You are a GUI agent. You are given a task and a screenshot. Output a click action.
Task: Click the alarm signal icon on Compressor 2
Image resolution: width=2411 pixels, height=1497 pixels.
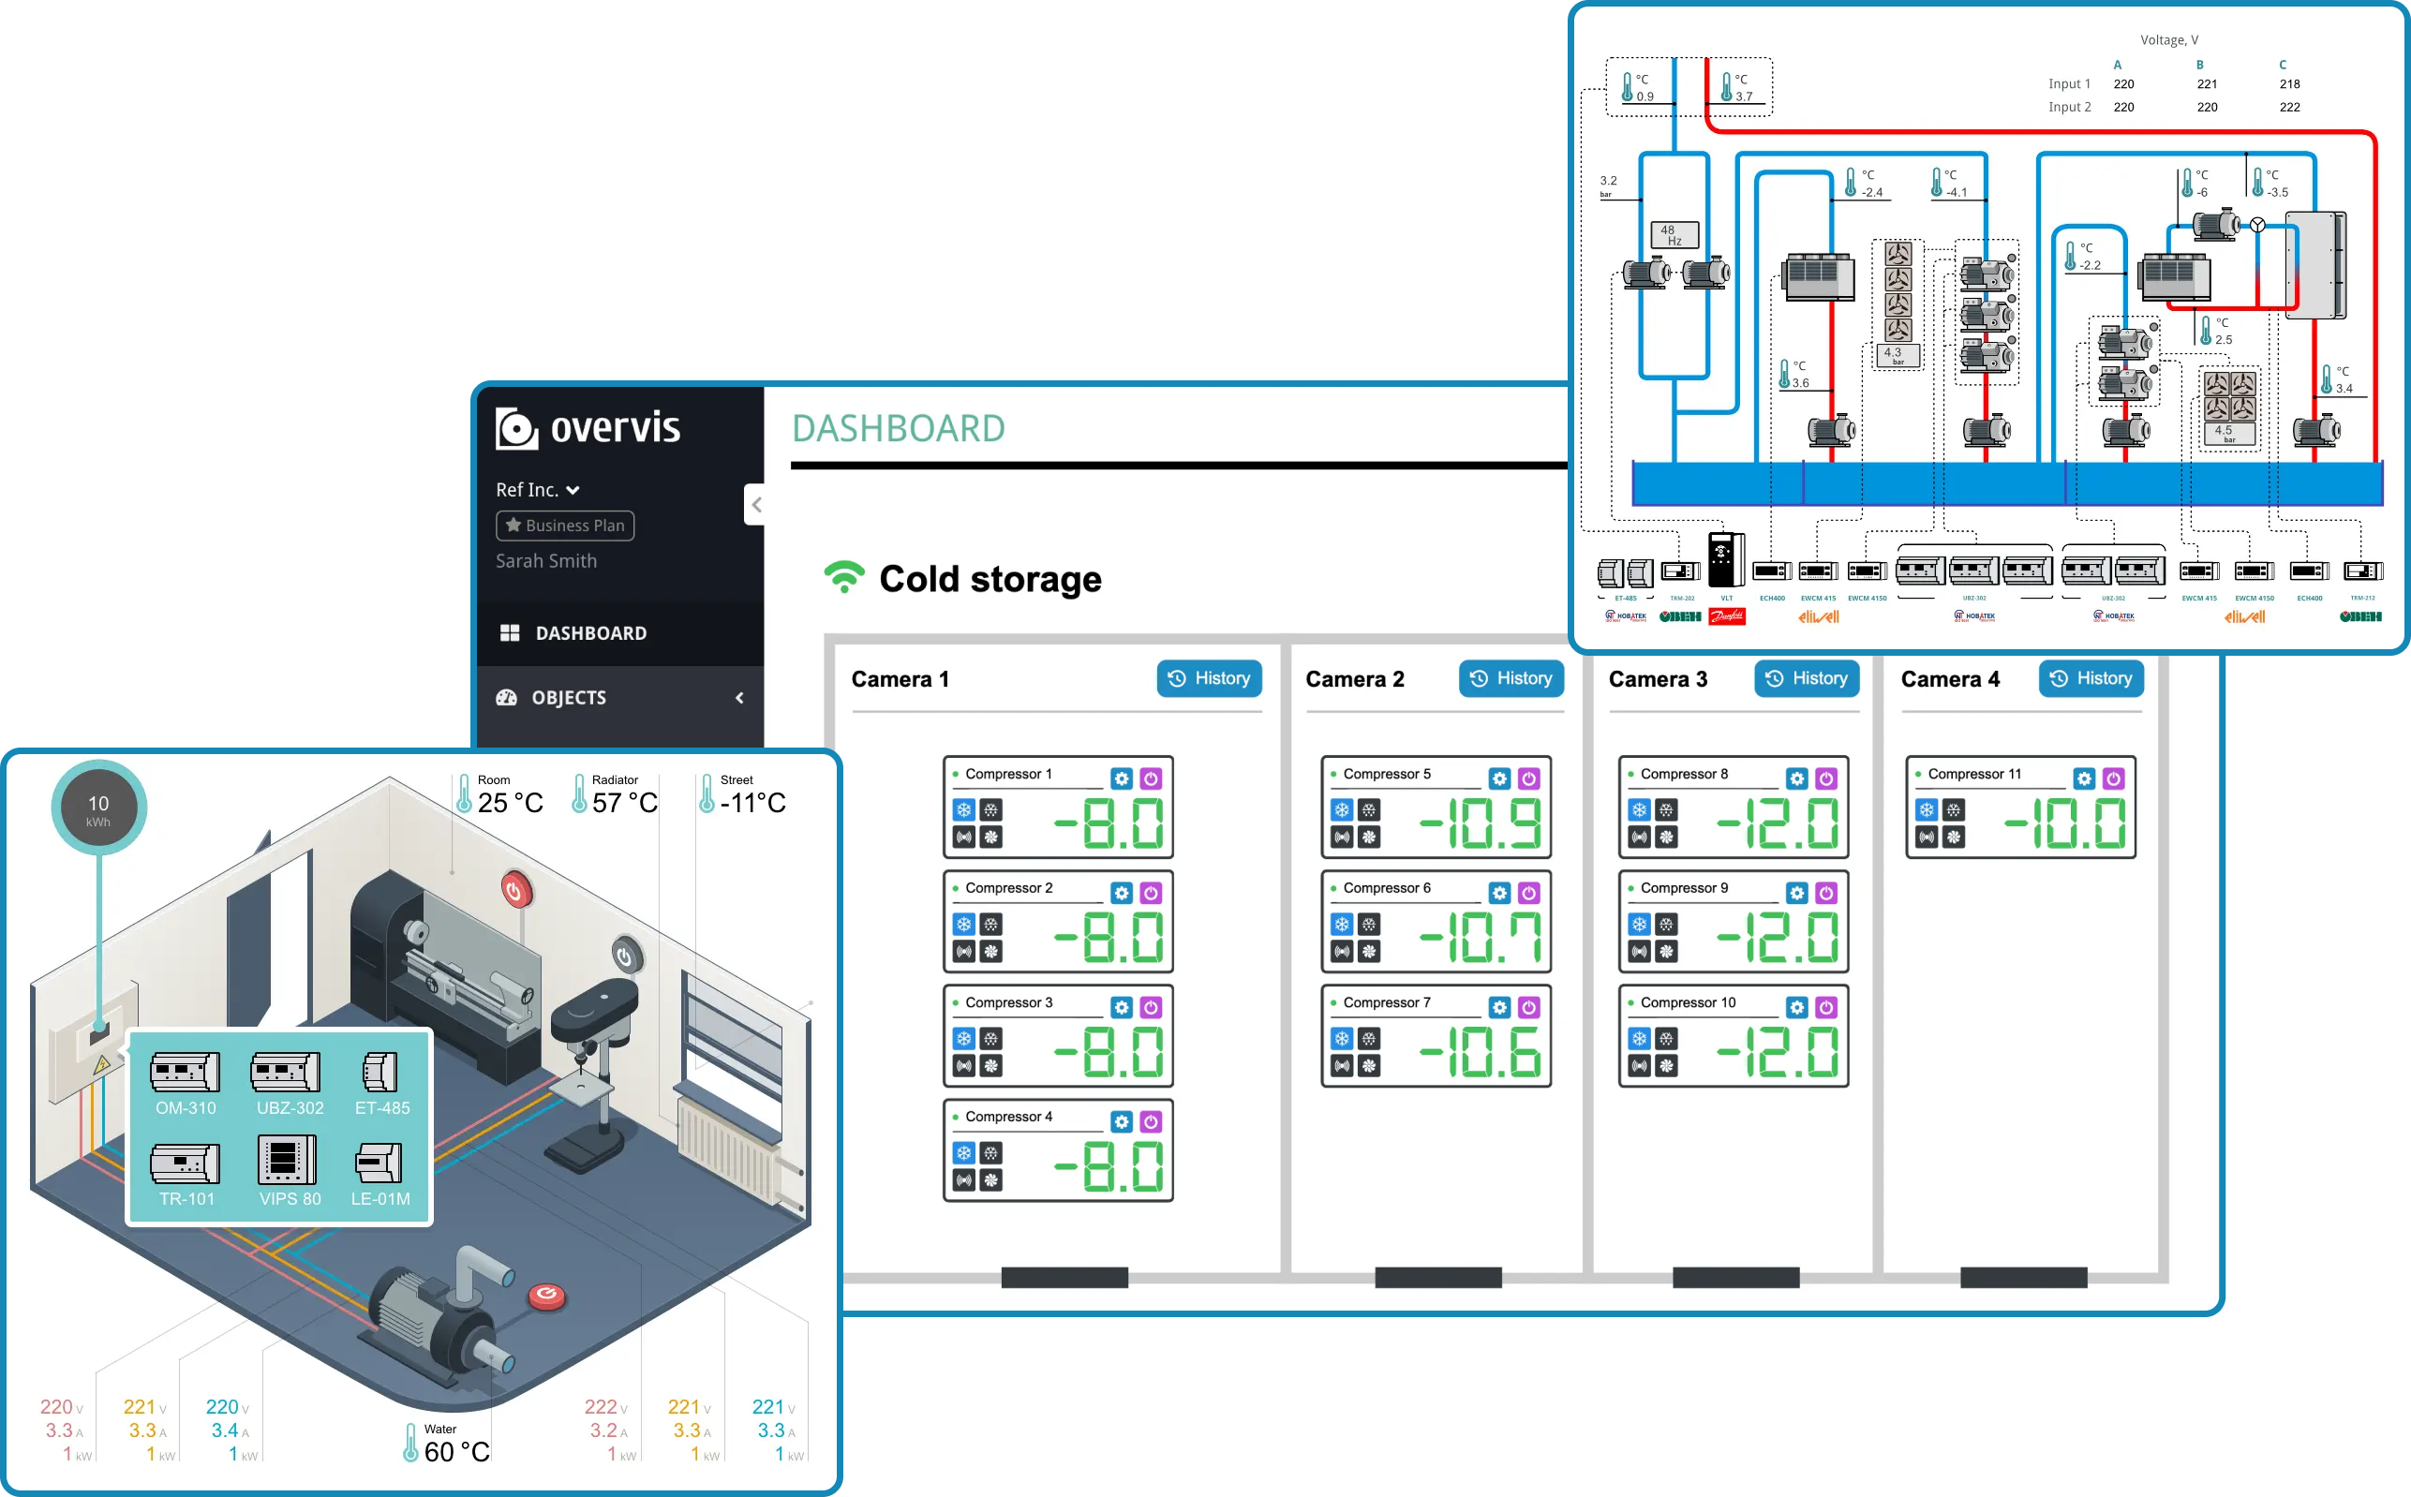click(x=963, y=952)
